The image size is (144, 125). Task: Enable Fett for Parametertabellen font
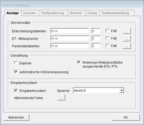click(x=107, y=46)
